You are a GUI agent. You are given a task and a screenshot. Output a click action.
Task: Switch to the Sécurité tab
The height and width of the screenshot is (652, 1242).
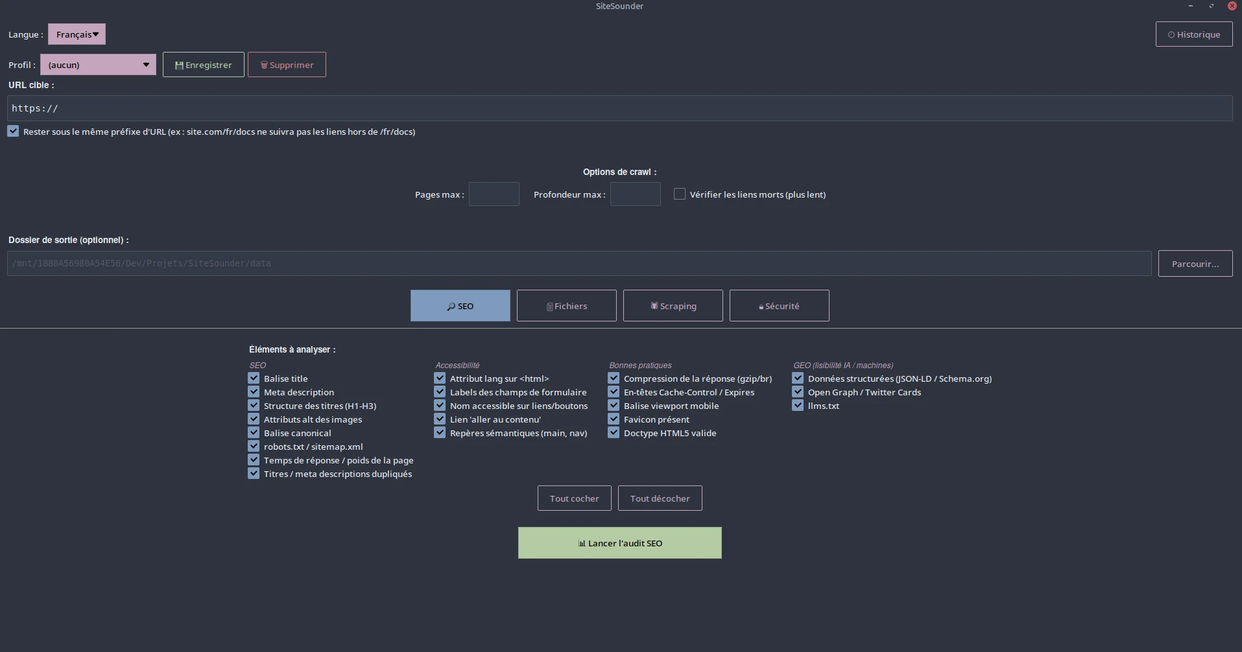779,306
